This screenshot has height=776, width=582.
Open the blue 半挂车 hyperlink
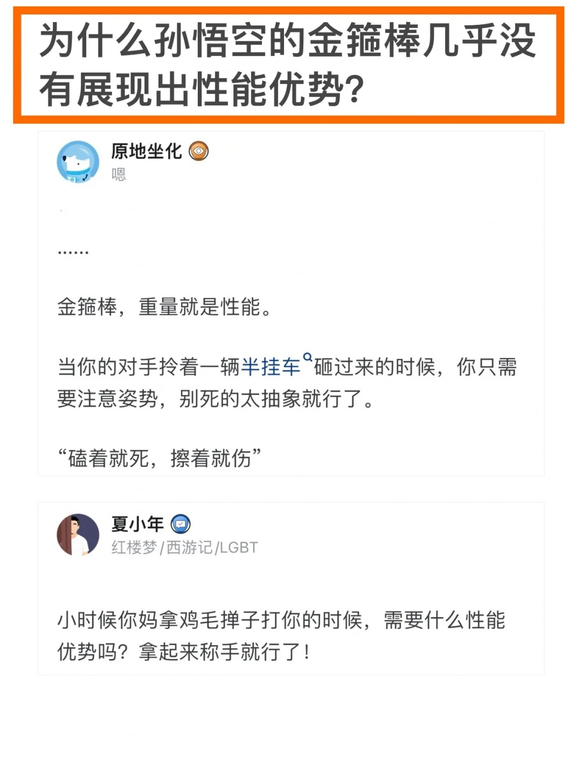coord(271,367)
